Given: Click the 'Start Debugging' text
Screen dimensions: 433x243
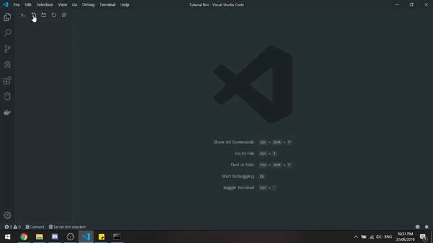Looking at the screenshot, I should (237, 176).
